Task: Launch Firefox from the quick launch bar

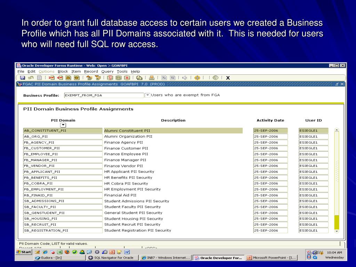Action: [67, 252]
